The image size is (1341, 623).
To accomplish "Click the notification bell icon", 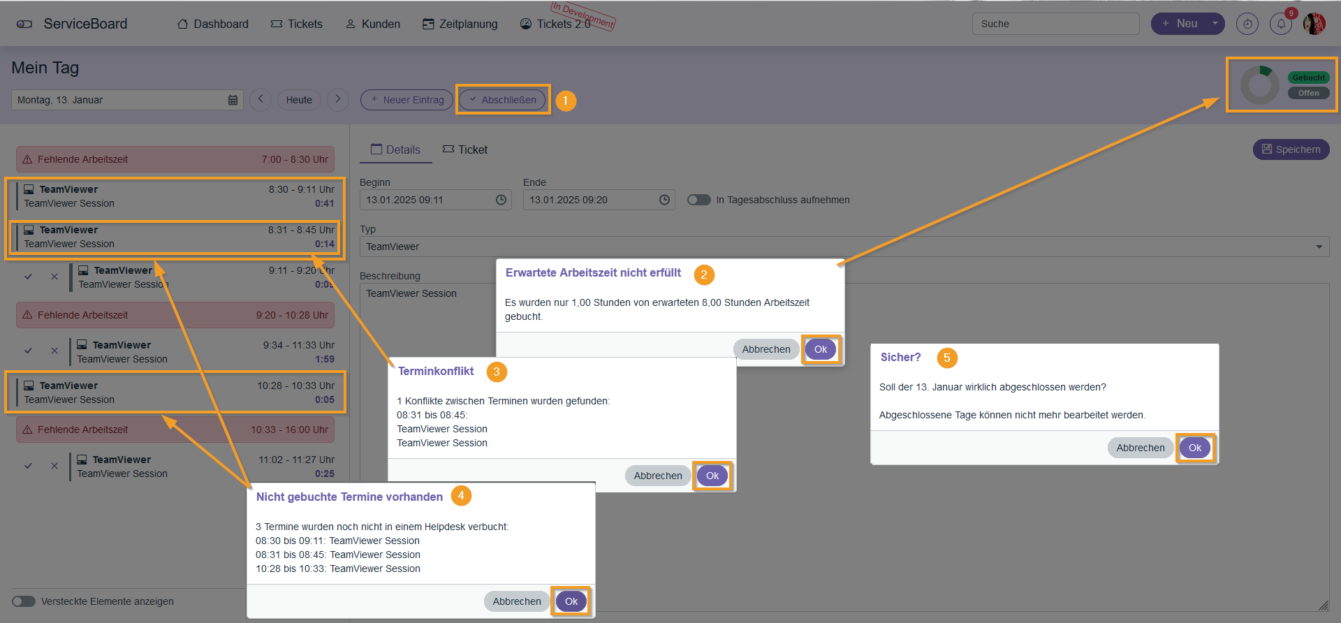I will click(1280, 24).
